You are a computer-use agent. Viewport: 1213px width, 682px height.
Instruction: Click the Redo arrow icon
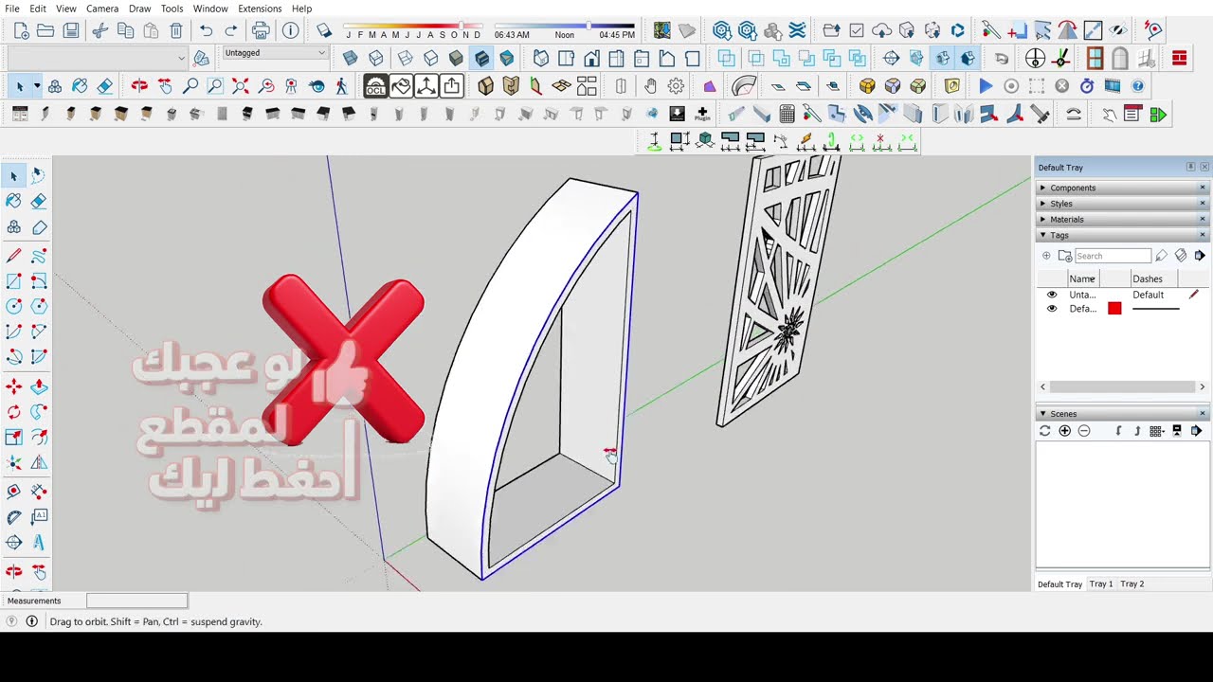click(x=230, y=31)
